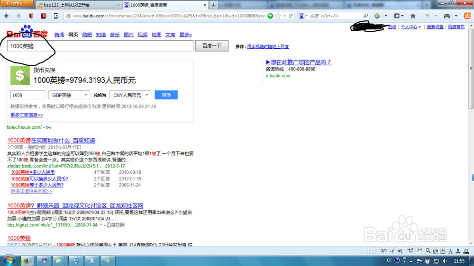The width and height of the screenshot is (474, 266).
Task: Expand the smiley icon dropdown arrow
Action: [386, 16]
